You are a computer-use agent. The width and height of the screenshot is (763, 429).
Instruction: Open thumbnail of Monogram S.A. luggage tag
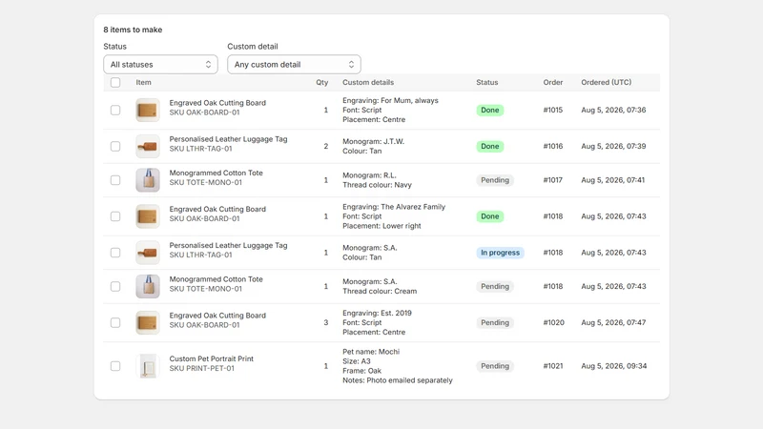click(148, 253)
